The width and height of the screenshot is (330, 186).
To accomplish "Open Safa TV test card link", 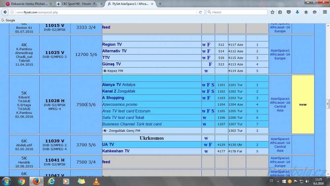I will point(118,117).
